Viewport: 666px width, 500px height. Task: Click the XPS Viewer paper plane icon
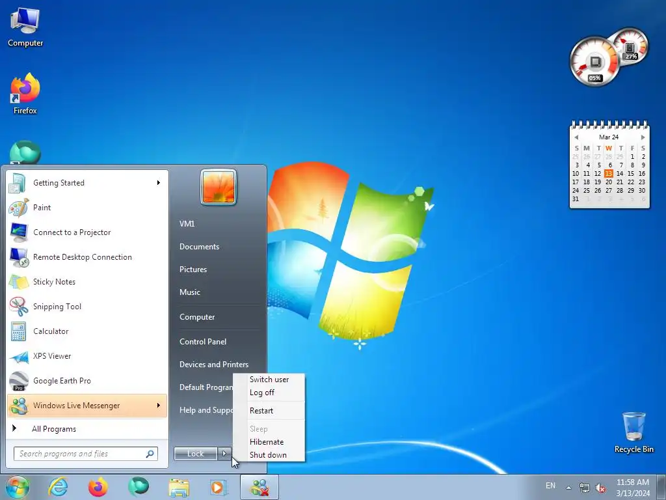coord(18,356)
